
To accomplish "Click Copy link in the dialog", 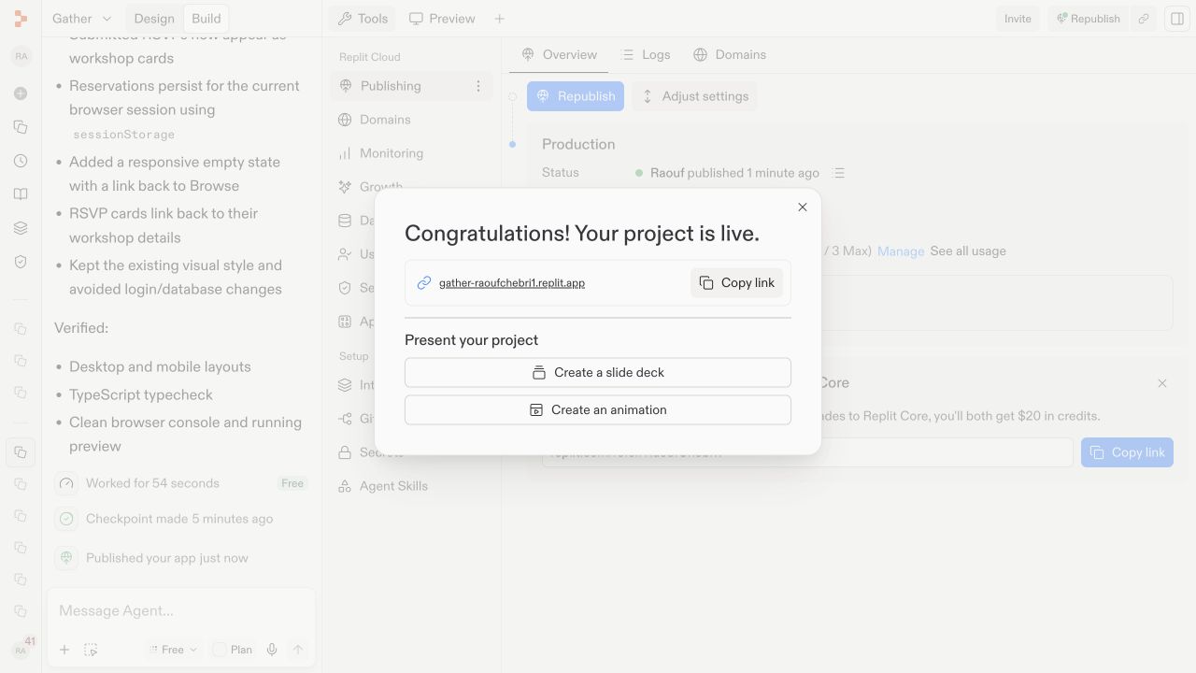I will tap(736, 282).
